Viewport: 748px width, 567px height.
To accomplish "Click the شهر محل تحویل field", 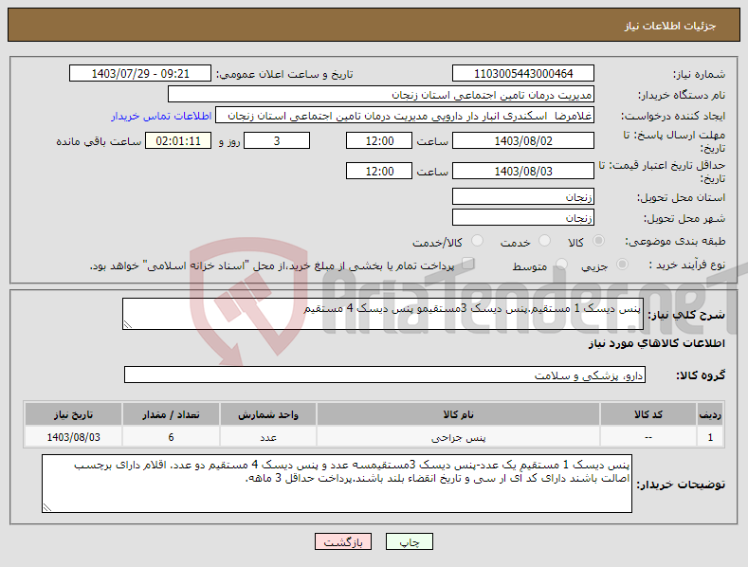I will (x=522, y=218).
